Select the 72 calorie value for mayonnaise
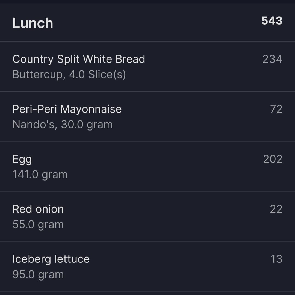This screenshot has width=295, height=295. (x=276, y=109)
